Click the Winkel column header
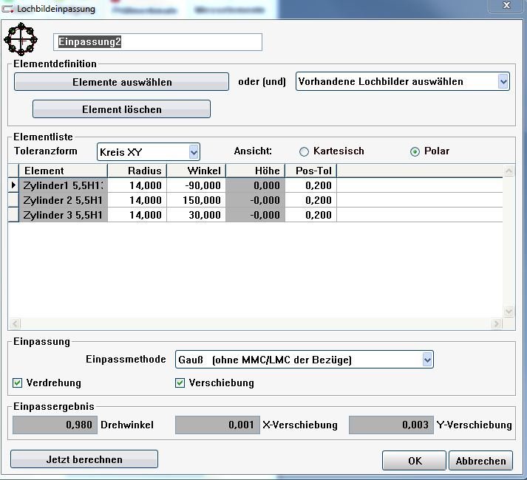527x480 pixels. click(x=196, y=171)
